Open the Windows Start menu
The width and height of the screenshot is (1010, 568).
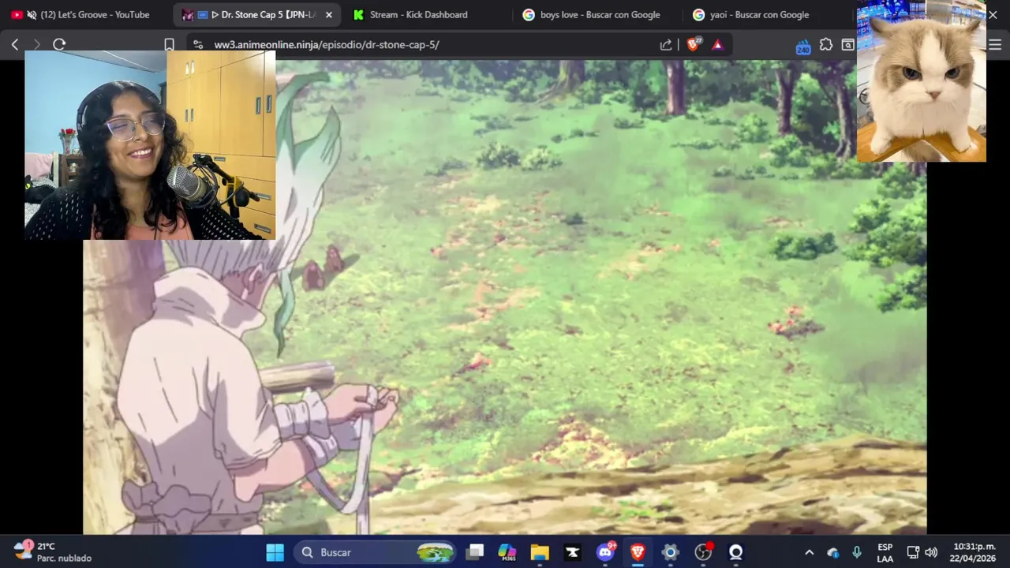[x=275, y=552]
